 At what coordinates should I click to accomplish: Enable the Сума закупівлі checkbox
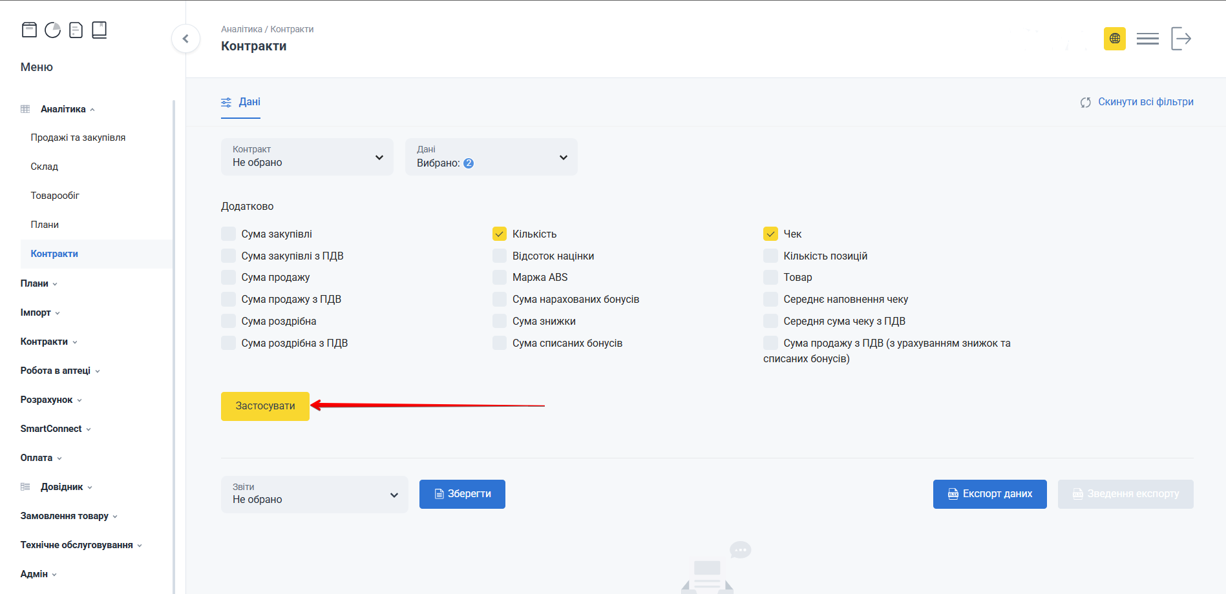coord(228,234)
